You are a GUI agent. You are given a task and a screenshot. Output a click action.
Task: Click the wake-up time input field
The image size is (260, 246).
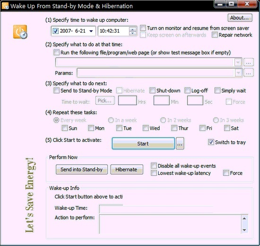(x=113, y=31)
